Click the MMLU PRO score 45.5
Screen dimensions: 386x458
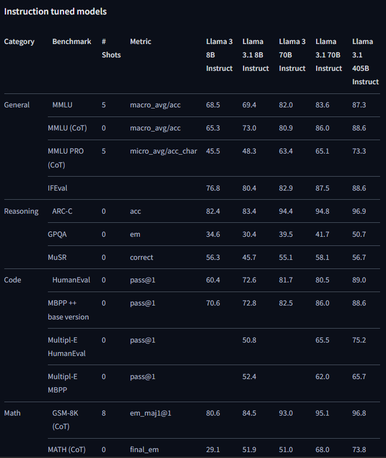click(213, 151)
